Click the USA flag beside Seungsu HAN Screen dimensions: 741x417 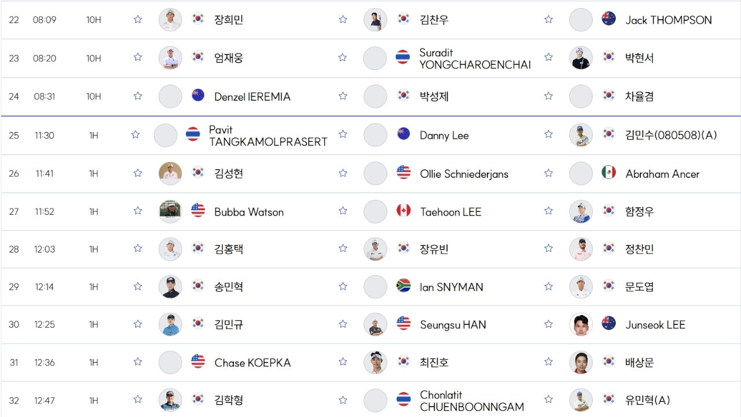pyautogui.click(x=403, y=324)
